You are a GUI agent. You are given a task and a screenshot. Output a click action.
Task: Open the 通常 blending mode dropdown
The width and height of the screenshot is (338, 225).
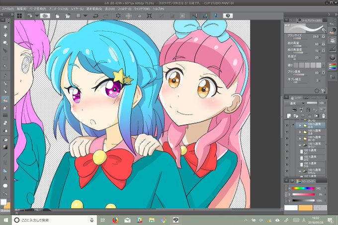pyautogui.click(x=295, y=103)
